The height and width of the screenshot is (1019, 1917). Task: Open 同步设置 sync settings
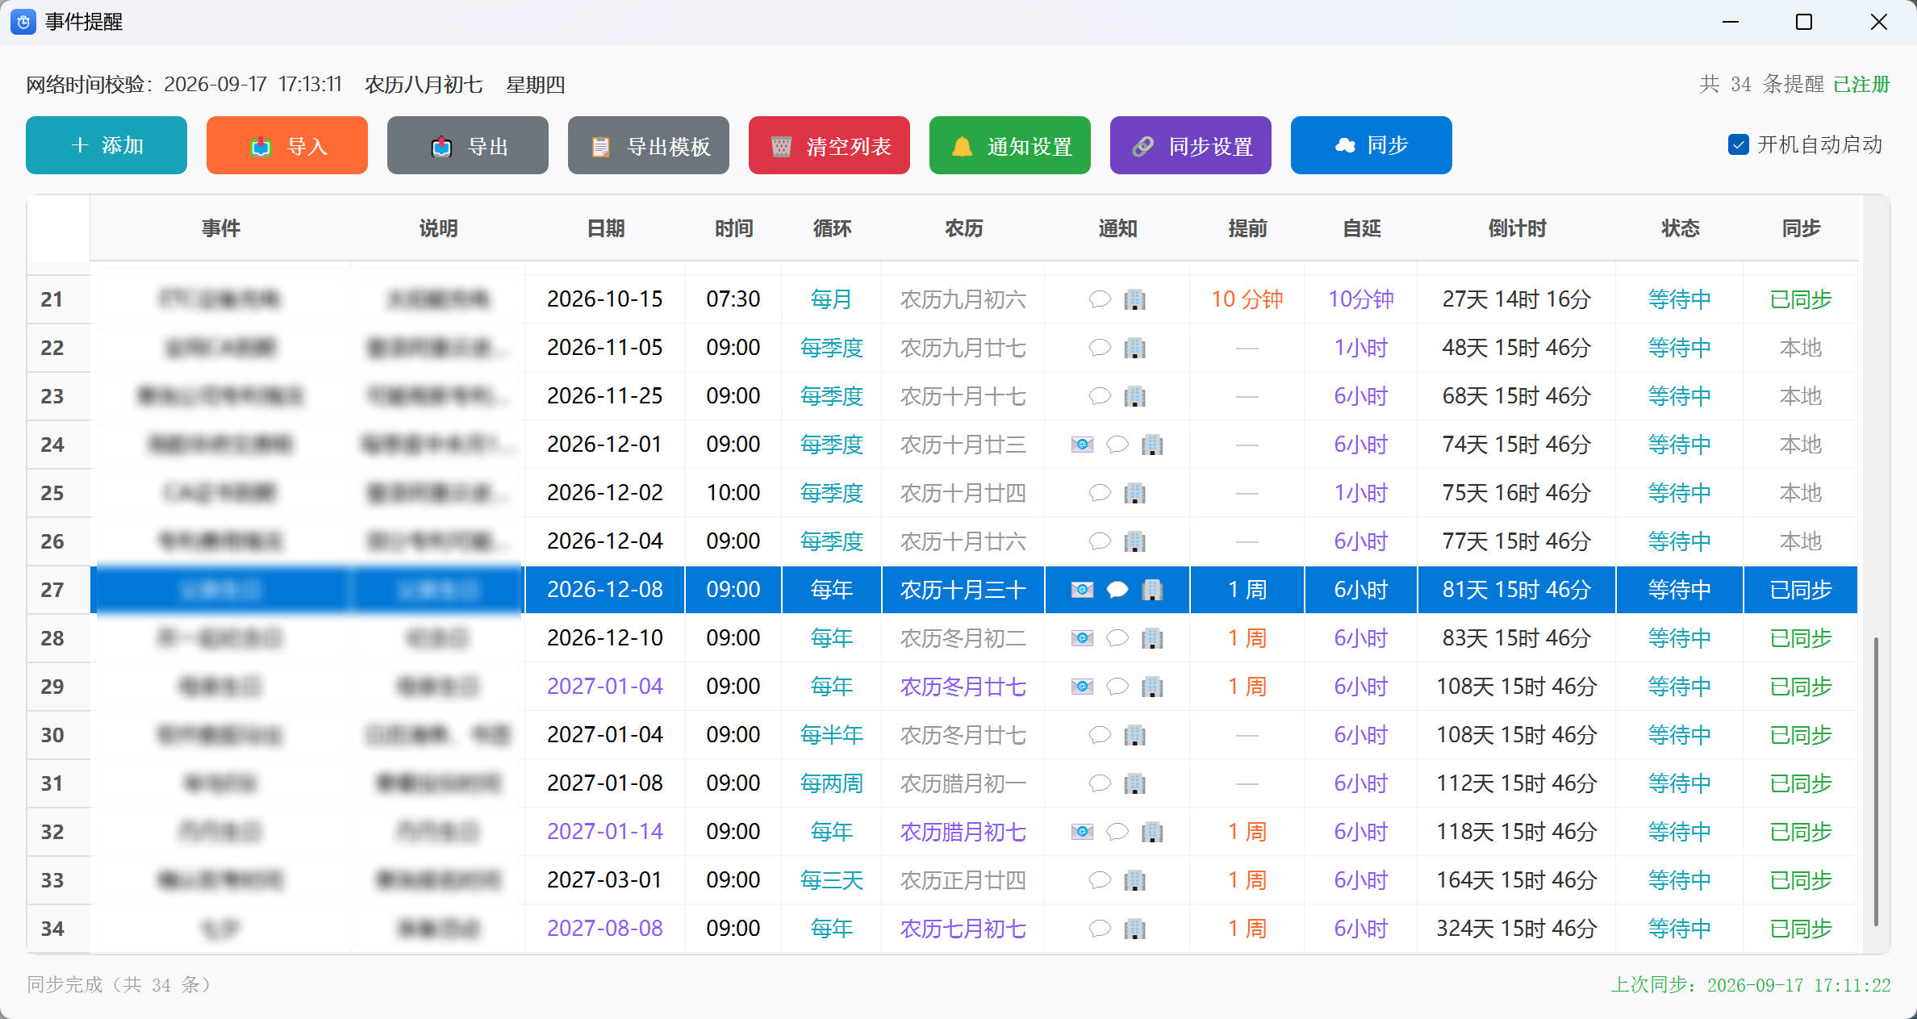click(x=1191, y=145)
